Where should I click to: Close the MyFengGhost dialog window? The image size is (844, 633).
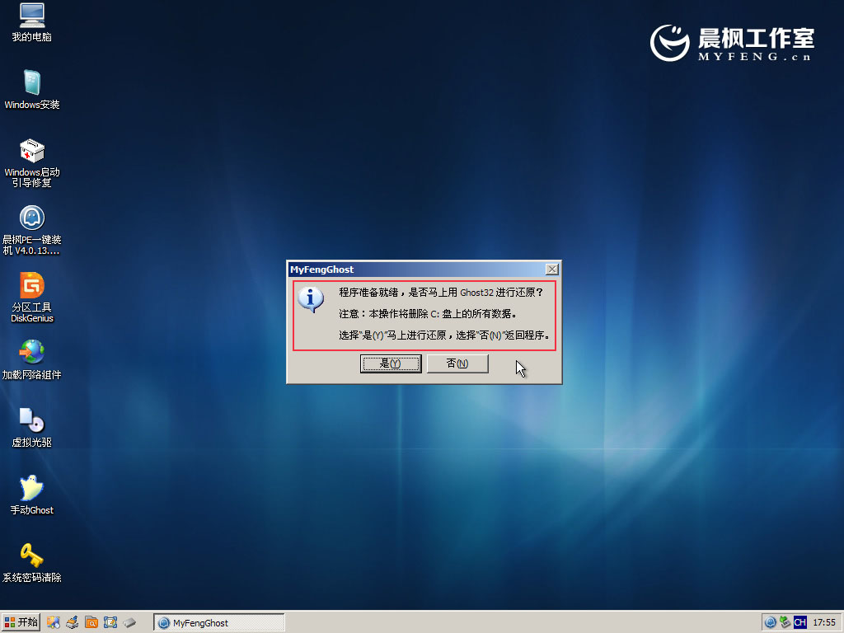coord(552,270)
